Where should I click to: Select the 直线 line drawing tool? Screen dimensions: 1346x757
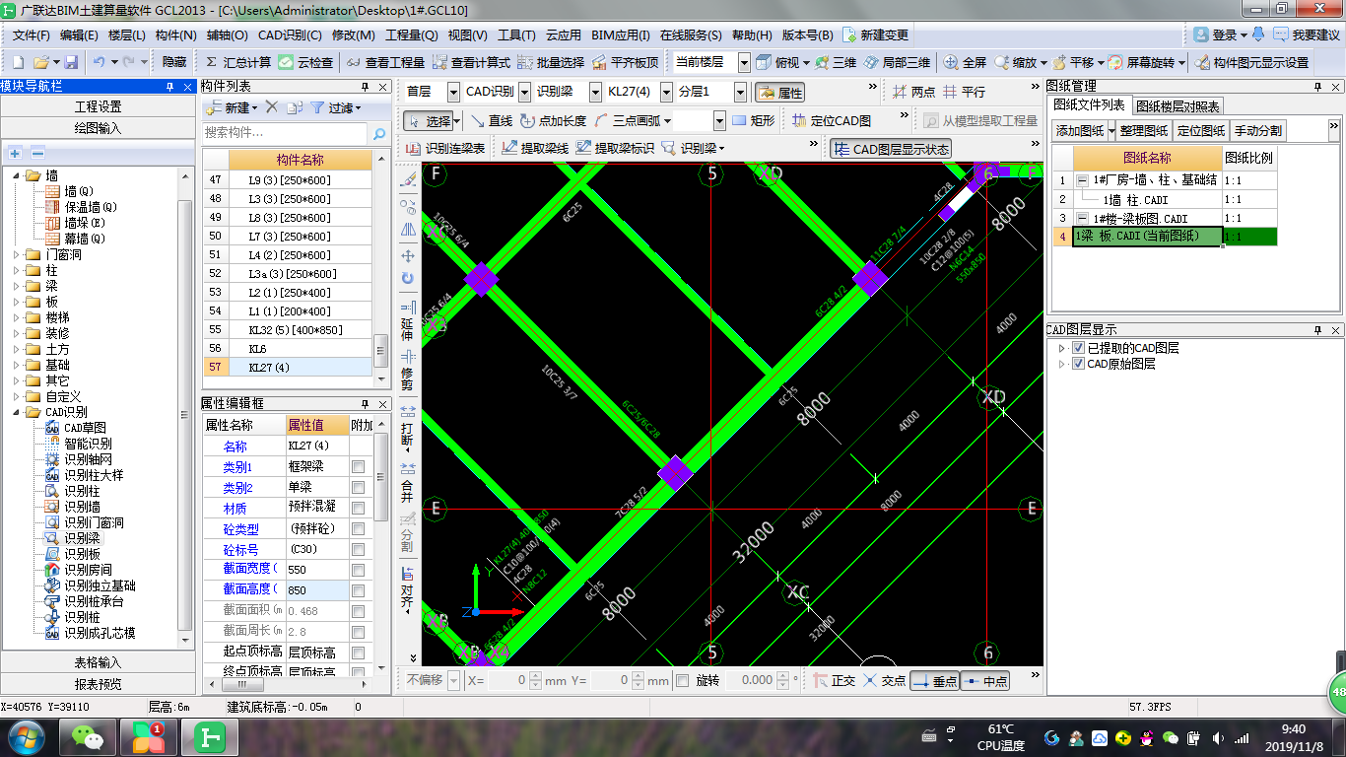click(492, 120)
